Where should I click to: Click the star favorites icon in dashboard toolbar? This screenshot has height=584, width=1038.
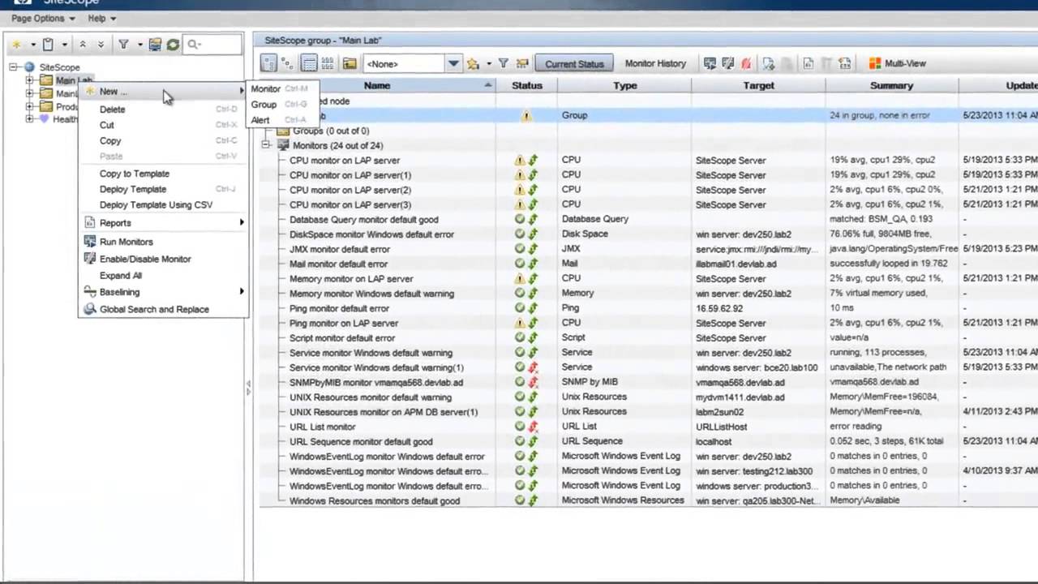473,63
